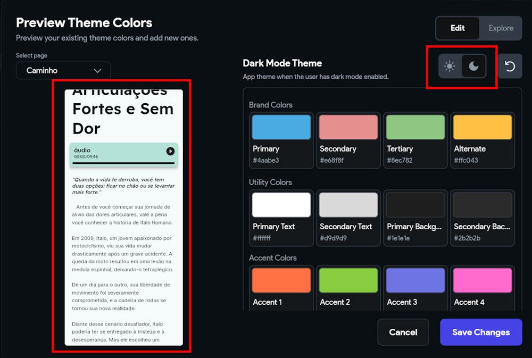Click the audio progress bar in preview

123,163
